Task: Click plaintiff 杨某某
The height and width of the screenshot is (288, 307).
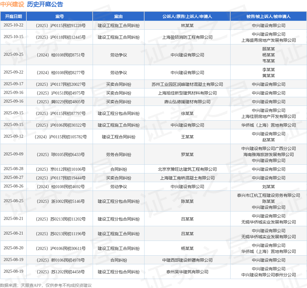Action: point(187,248)
